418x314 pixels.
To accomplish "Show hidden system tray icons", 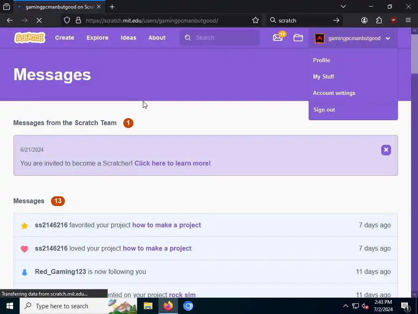I will point(345,306).
